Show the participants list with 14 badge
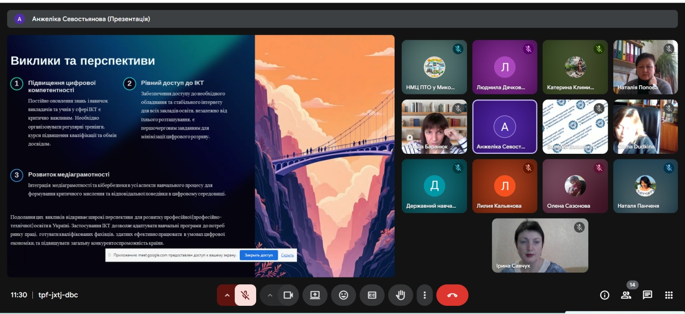685x314 pixels. (x=626, y=295)
